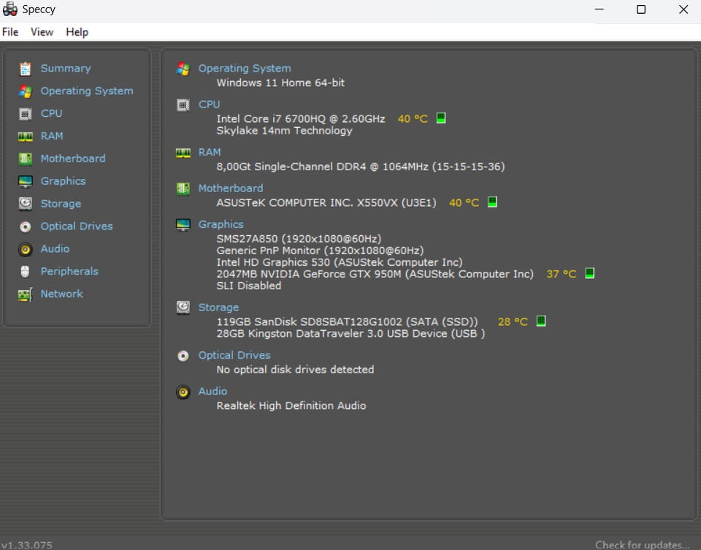Show the Graphics section from sidebar
Image resolution: width=701 pixels, height=550 pixels.
tap(63, 181)
